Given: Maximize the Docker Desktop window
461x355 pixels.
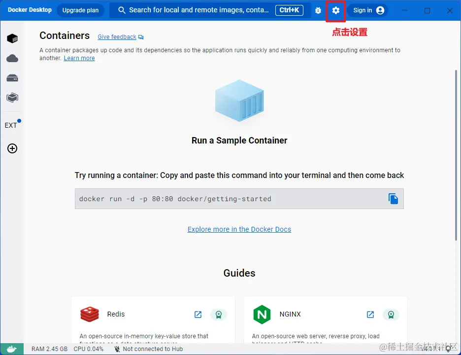Looking at the screenshot, I should pyautogui.click(x=427, y=10).
